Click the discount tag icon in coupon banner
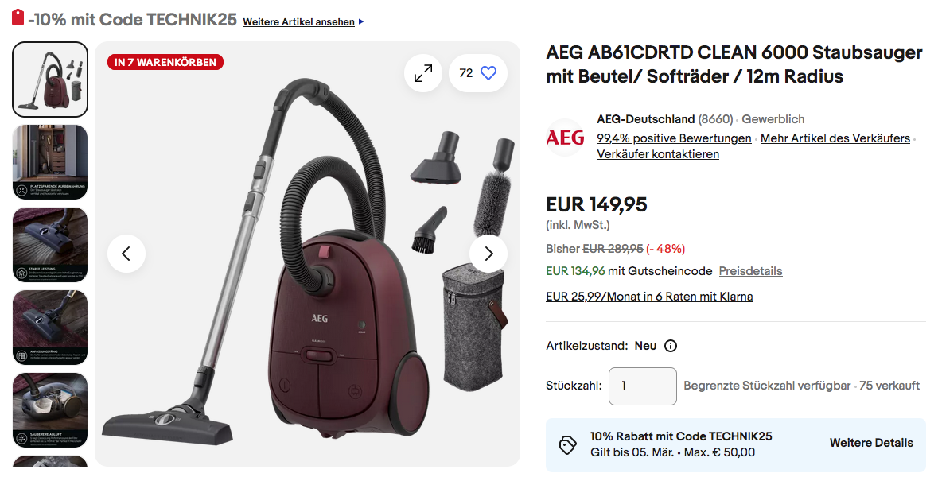Viewport: 938px width, 481px height. coord(568,445)
